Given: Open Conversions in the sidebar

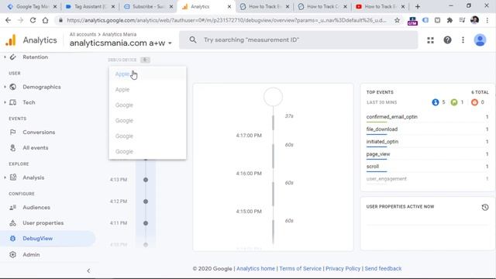Looking at the screenshot, I should point(39,133).
